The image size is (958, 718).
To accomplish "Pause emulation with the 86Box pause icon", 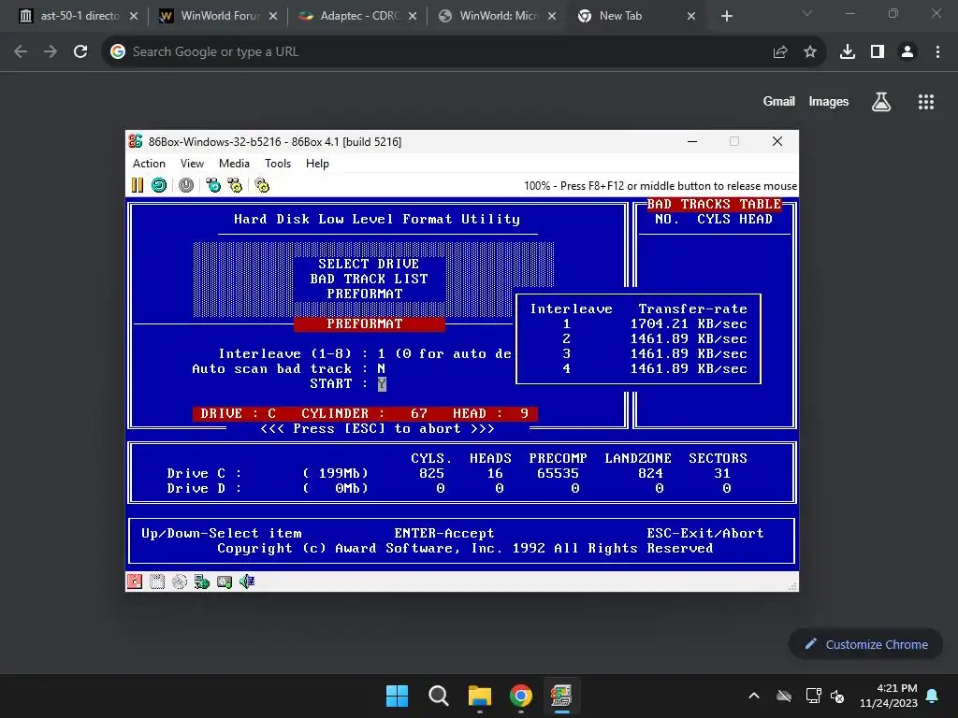I will point(138,185).
